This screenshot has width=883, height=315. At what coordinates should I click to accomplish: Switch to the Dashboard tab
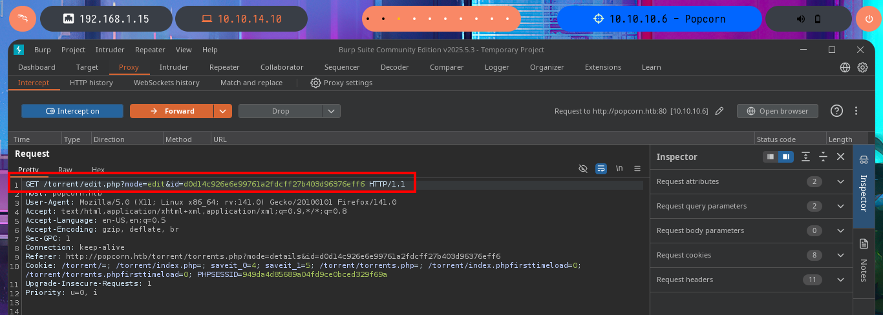[37, 67]
